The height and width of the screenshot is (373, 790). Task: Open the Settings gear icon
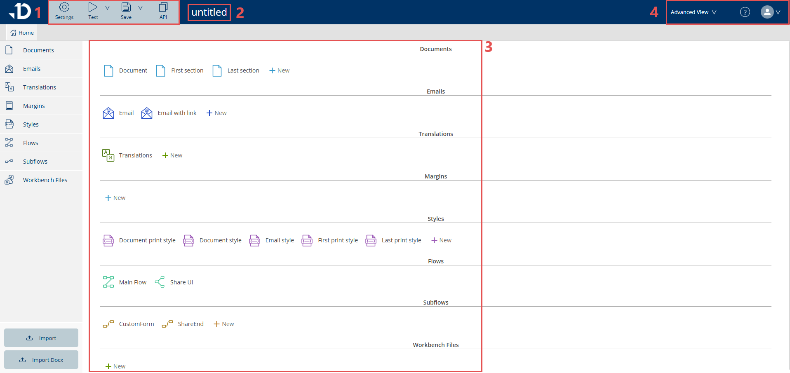click(x=64, y=7)
